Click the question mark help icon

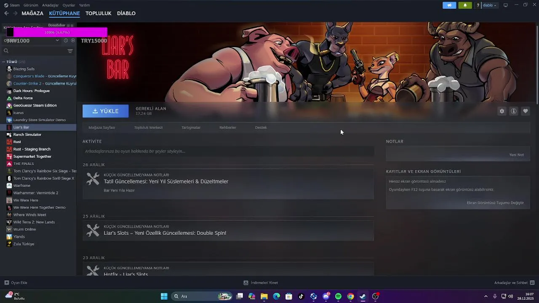pos(478,5)
